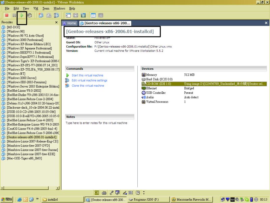Viewport: 270px width, 203px height.
Task: Select [RedHat-Linux-V8.0-2002] in Favorites
Action: (x=24, y=91)
